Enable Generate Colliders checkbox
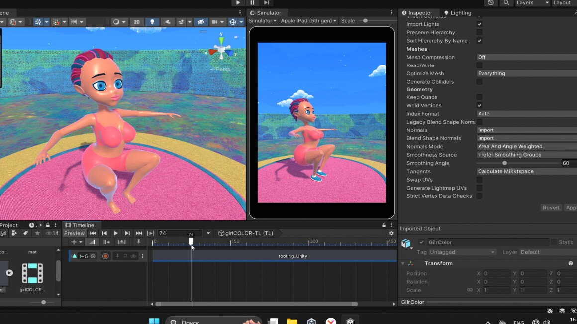Screen dimensions: 577x324 pos(479,82)
